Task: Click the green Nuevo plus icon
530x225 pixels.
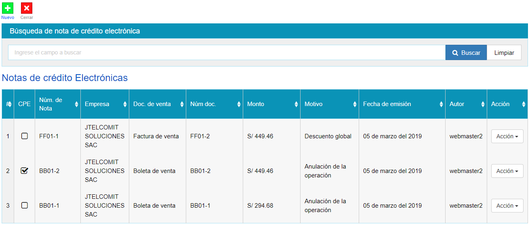Action: point(8,8)
